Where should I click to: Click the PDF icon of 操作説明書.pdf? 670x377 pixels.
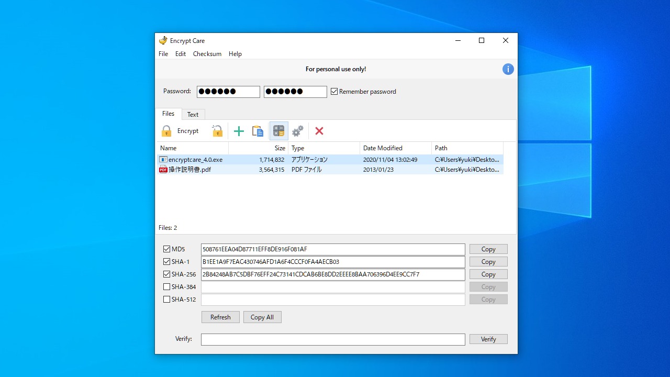(163, 170)
